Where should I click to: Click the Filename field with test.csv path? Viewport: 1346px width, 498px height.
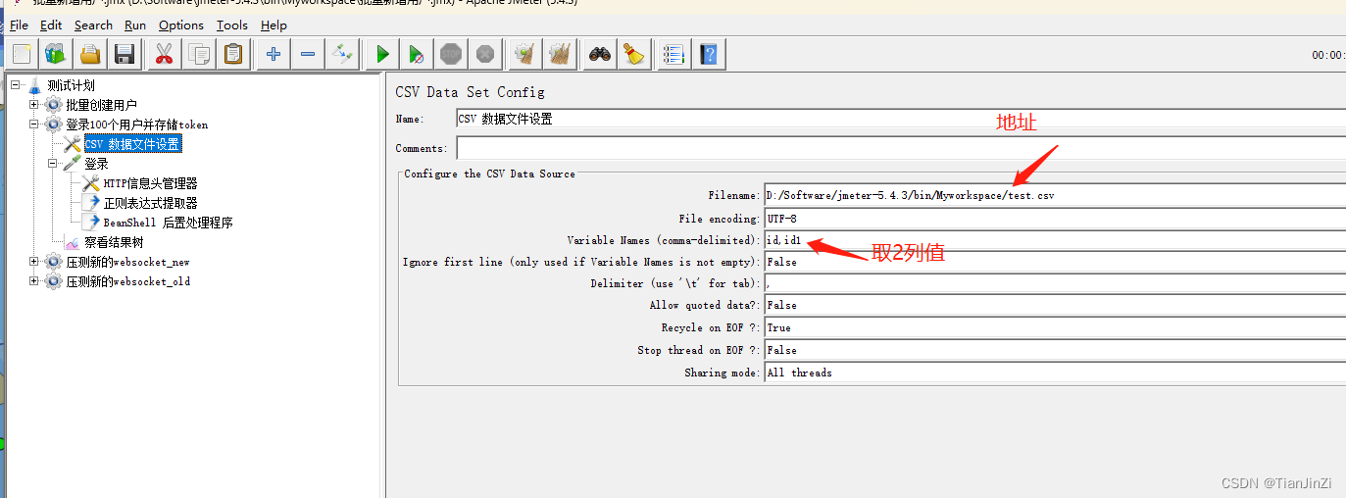tap(1055, 195)
